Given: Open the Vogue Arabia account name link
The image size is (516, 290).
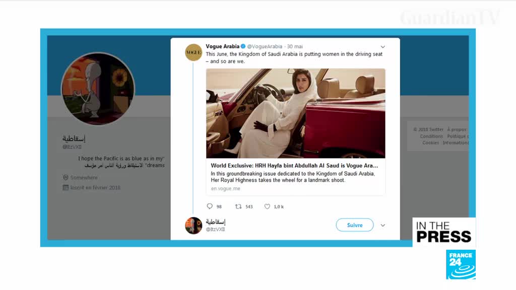Looking at the screenshot, I should pos(222,46).
